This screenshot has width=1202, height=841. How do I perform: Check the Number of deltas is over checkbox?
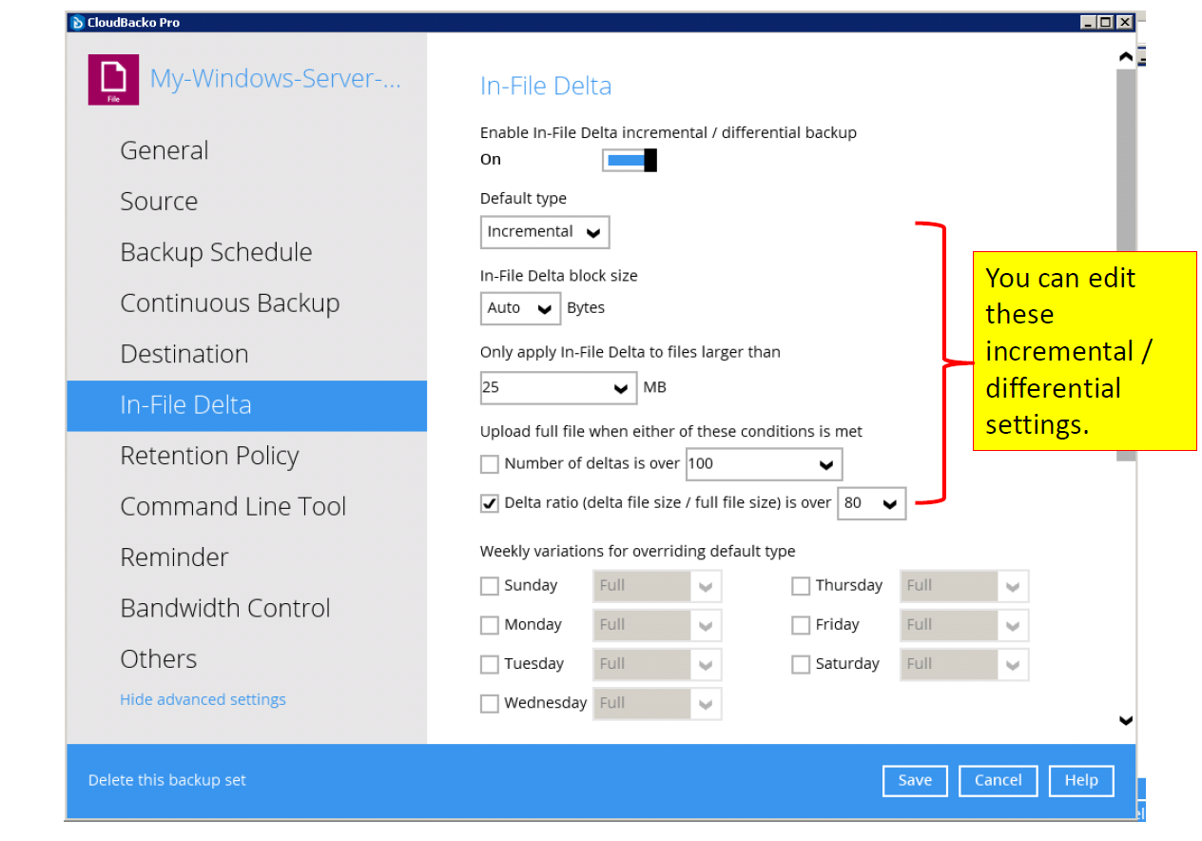pos(490,464)
